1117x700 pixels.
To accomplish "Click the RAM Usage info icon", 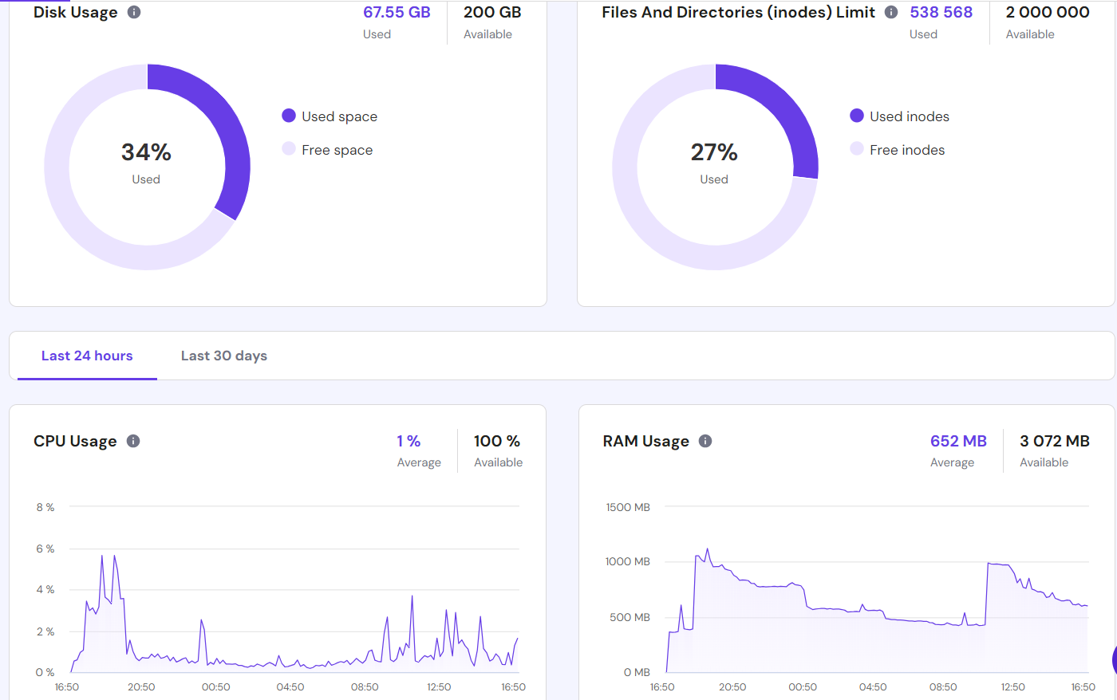I will click(705, 441).
